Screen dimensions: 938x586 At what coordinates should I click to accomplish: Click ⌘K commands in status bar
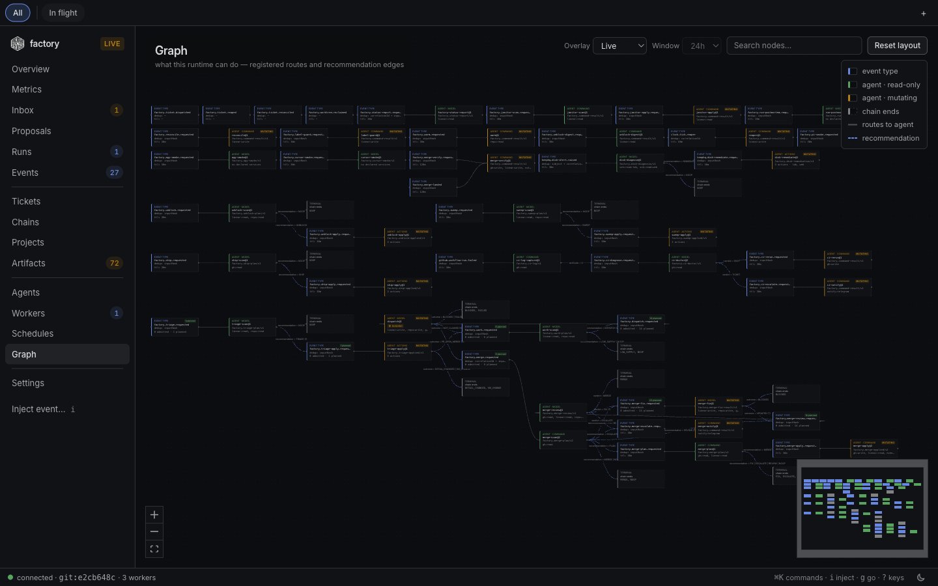click(798, 578)
